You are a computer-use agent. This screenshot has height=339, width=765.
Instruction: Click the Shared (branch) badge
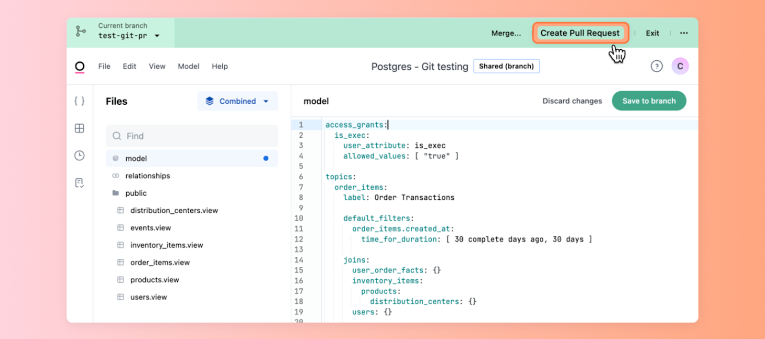pyautogui.click(x=506, y=66)
